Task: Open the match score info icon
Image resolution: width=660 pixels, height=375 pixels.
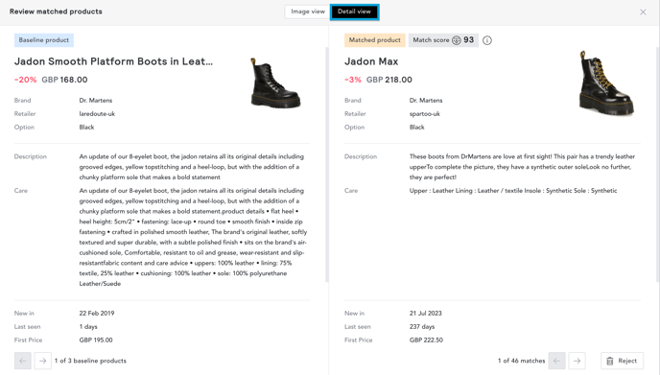Action: 487,40
